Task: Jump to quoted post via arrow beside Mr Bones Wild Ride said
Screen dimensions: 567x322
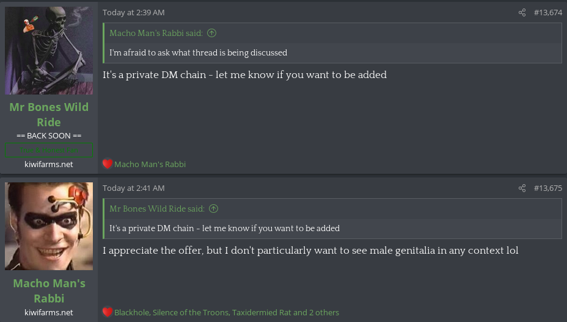Action: [x=213, y=209]
